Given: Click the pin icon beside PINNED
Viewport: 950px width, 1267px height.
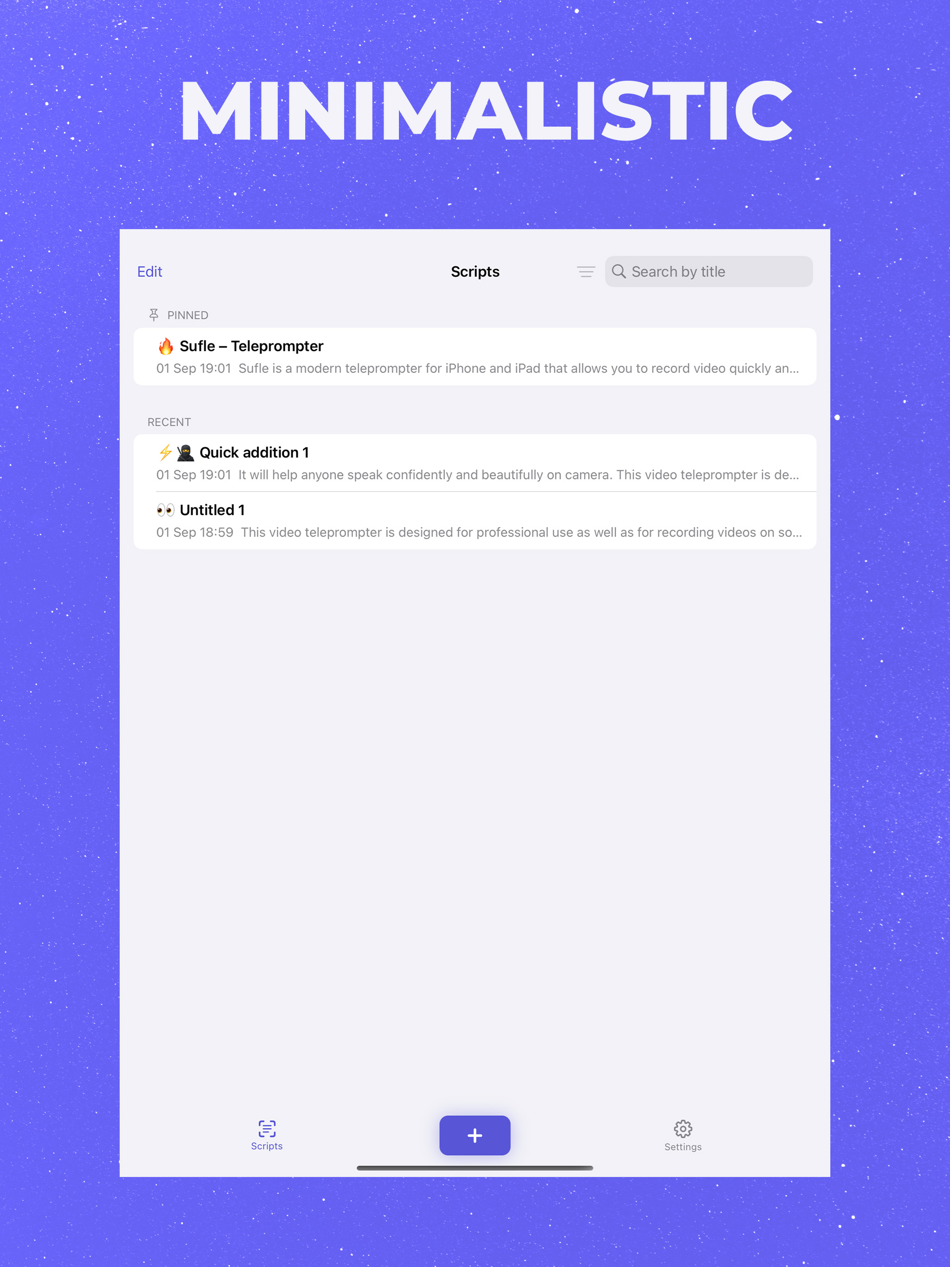Looking at the screenshot, I should point(154,314).
